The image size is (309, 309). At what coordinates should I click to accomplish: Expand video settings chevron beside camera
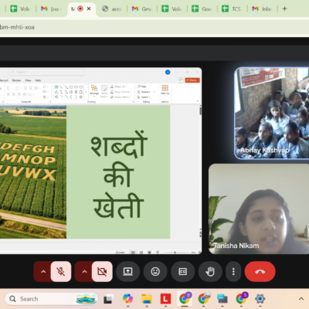(x=84, y=271)
